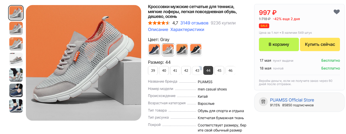Screen dimensions: 346x134
Task: Add product to favorites with heart icon
Action: (336, 12)
